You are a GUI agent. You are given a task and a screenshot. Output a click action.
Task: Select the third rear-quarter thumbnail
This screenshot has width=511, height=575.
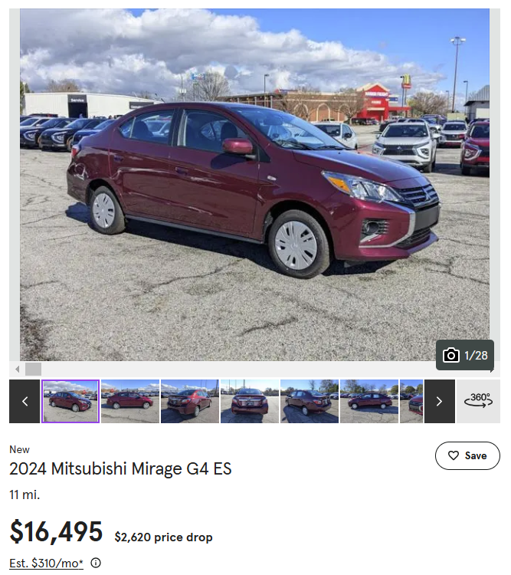tap(190, 401)
